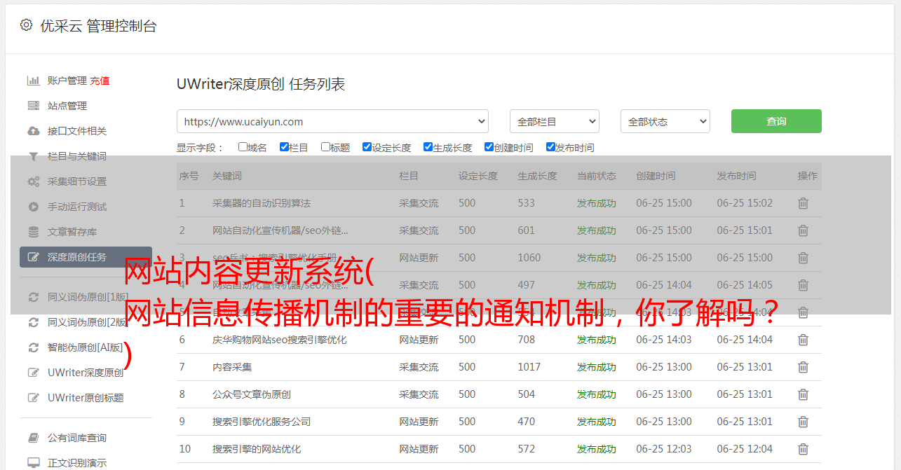Delete row 1 using its trash icon
The image size is (901, 470).
pos(803,203)
